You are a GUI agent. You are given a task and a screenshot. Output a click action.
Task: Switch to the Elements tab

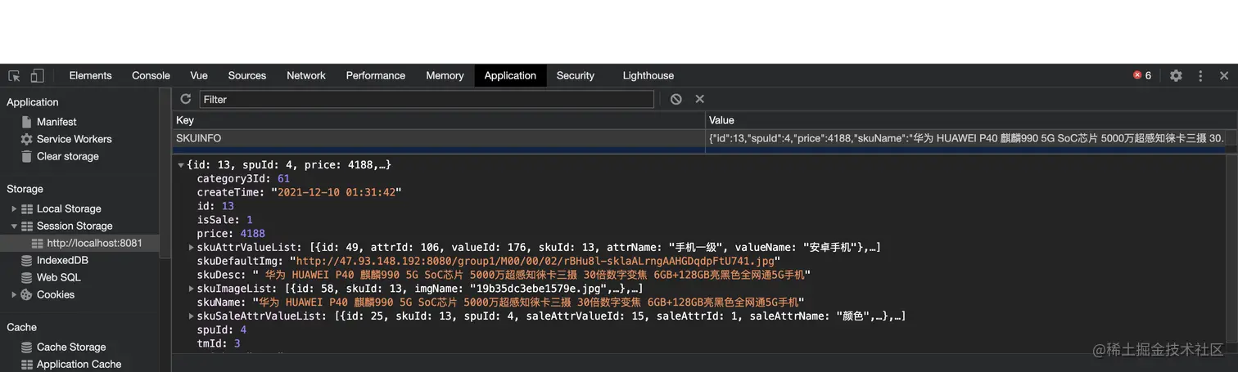point(90,75)
